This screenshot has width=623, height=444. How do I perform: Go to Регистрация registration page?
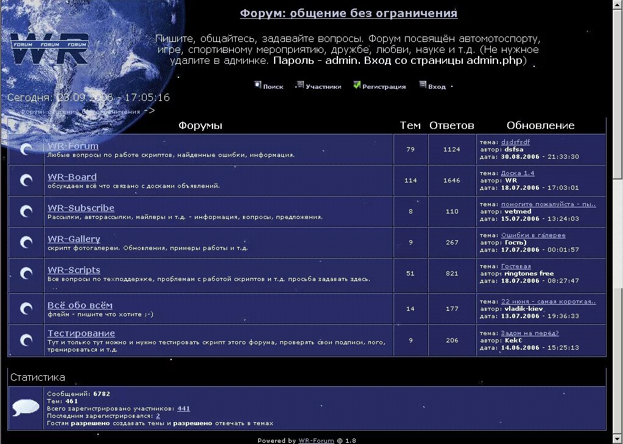click(x=384, y=86)
